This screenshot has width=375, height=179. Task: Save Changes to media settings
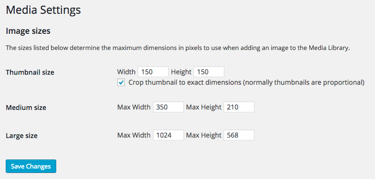coord(31,166)
